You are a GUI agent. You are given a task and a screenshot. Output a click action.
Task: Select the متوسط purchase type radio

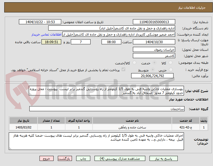153,70
